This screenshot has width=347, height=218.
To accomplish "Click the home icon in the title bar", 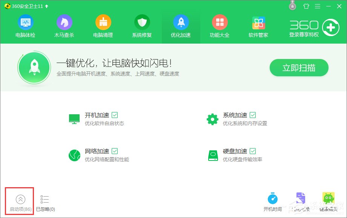I will (306, 6).
